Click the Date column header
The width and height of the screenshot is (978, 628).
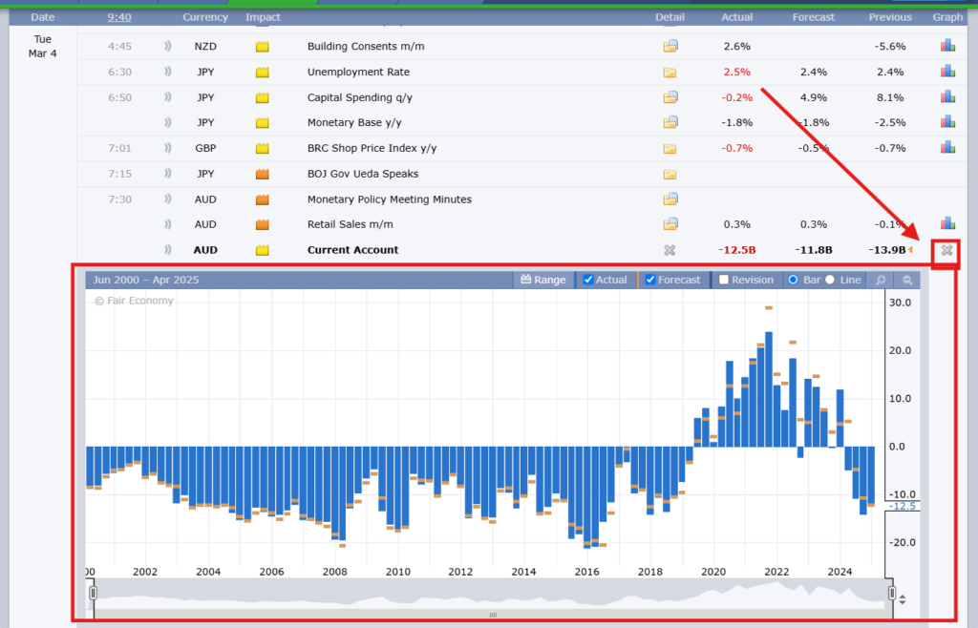point(42,17)
